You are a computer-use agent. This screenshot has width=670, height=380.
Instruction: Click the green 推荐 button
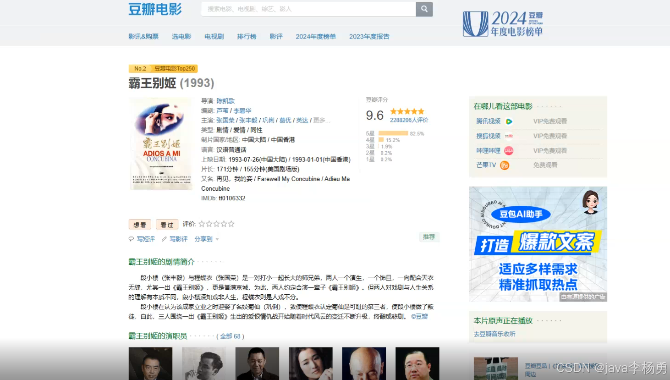[429, 237]
